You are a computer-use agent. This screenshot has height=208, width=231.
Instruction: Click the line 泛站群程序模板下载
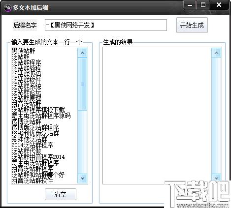[38, 110]
